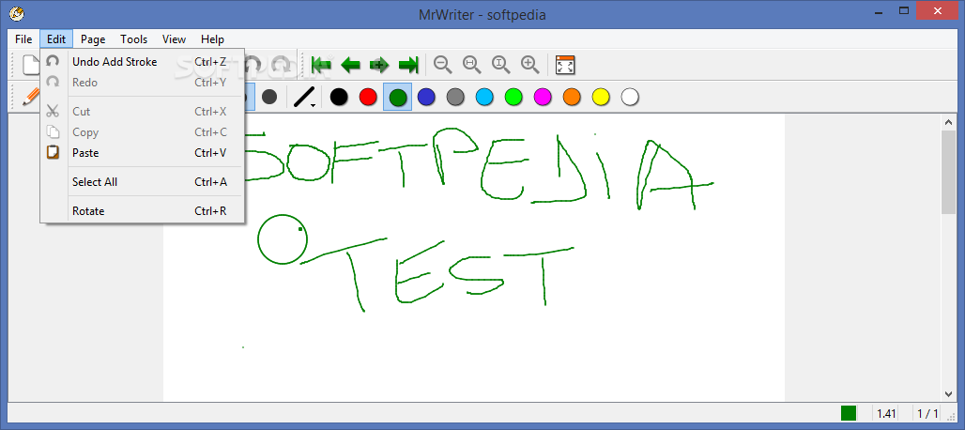The width and height of the screenshot is (965, 430).
Task: Click the Cut menu entry
Action: pyautogui.click(x=142, y=112)
